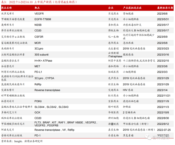Select the VEGFR target cell
This screenshot has width=175, height=145.
pos(39,14)
